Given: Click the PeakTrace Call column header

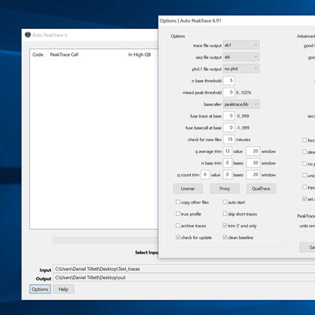Looking at the screenshot, I should [x=64, y=55].
